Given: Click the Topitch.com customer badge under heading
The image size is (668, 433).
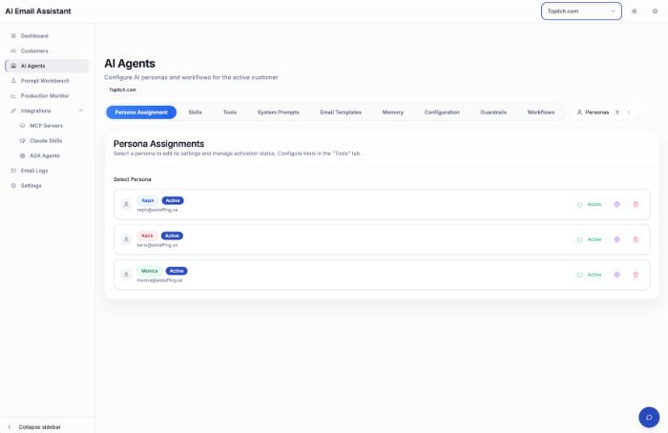Looking at the screenshot, I should click(x=122, y=90).
